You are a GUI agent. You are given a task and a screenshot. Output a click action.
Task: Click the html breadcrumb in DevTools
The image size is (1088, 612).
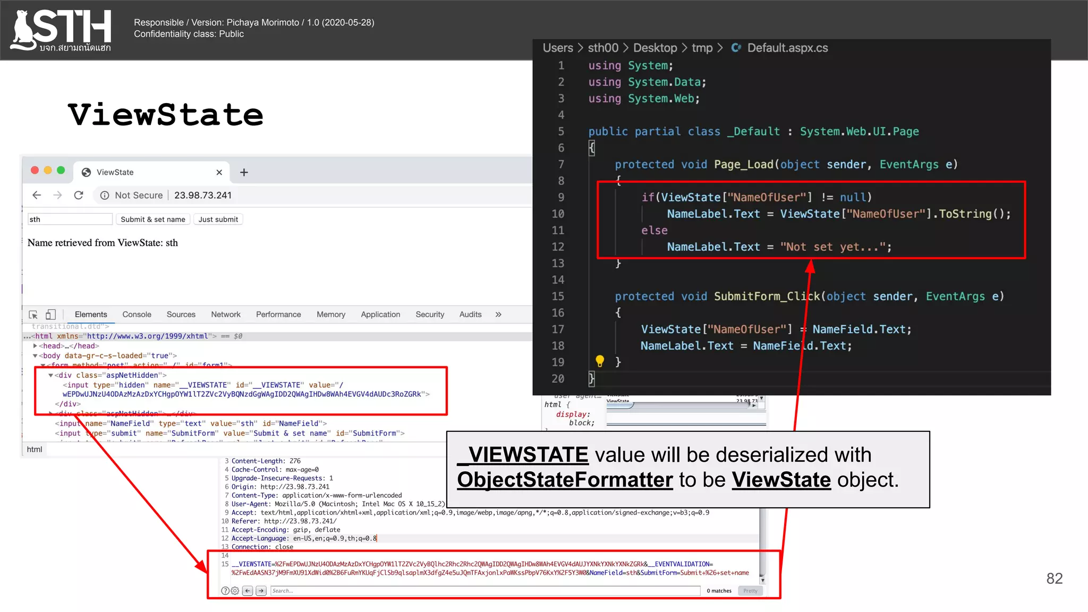pos(35,449)
